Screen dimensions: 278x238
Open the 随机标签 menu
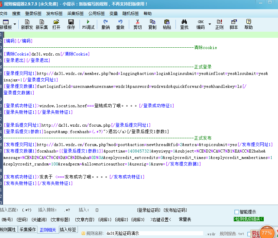point(130,14)
